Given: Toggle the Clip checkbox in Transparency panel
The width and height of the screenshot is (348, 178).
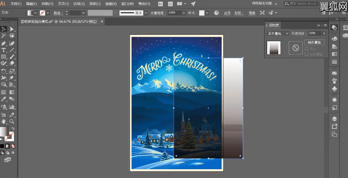Looking at the screenshot, I should click(x=306, y=49).
